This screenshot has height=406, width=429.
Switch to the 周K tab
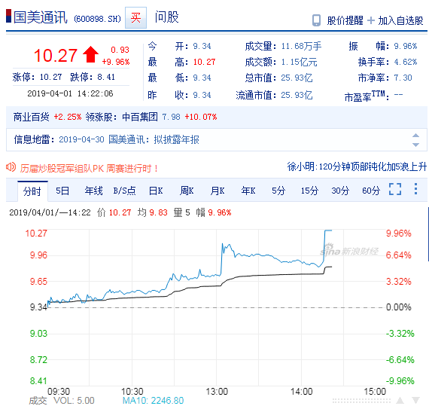(187, 191)
